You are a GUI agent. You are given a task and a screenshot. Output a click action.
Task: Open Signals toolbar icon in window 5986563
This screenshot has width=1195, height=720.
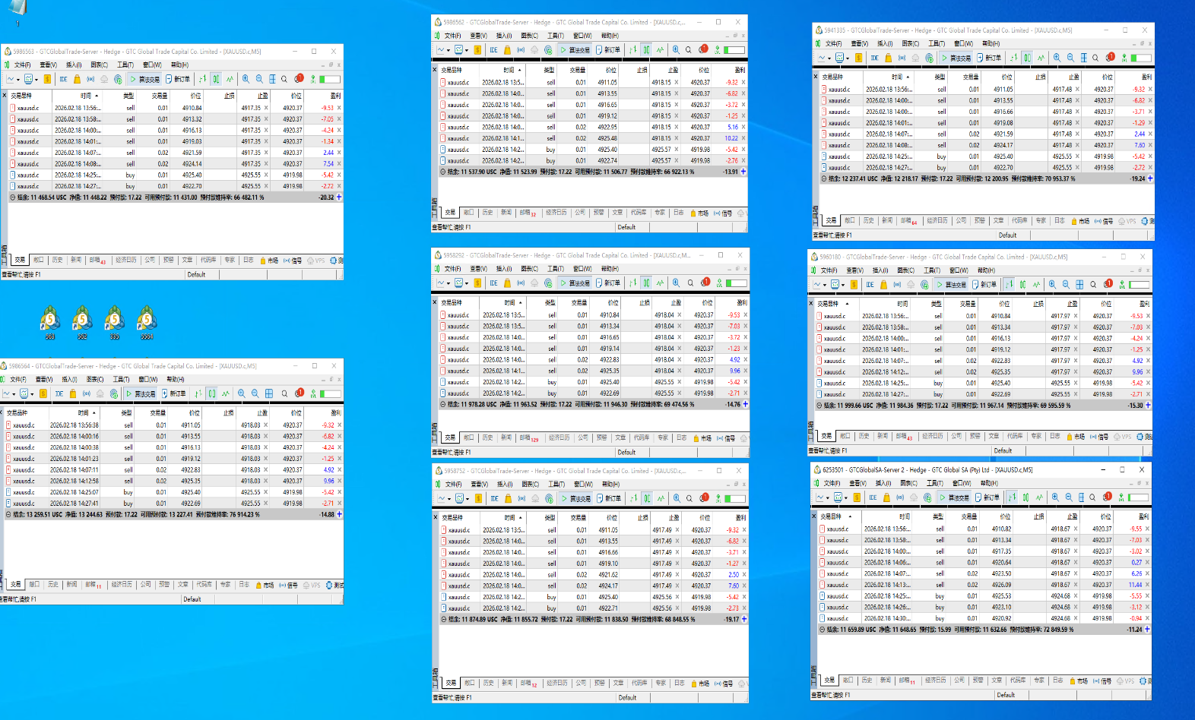pos(90,79)
